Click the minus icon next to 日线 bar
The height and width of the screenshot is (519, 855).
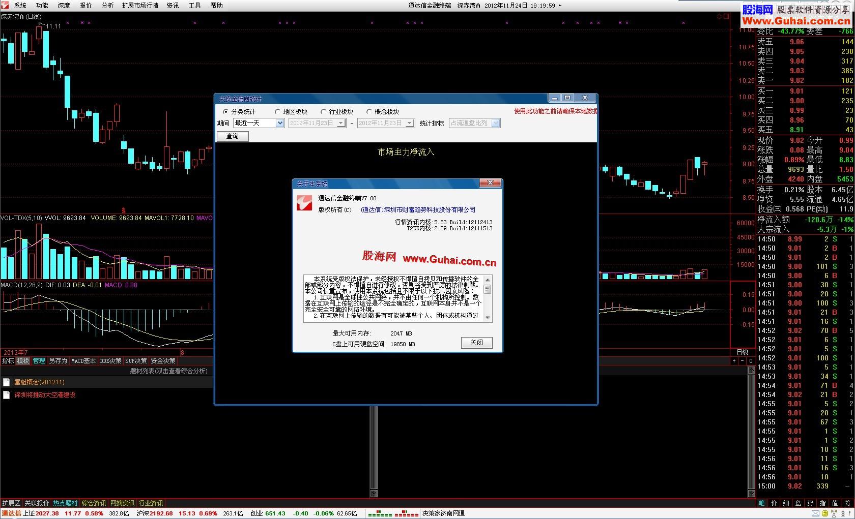point(742,360)
